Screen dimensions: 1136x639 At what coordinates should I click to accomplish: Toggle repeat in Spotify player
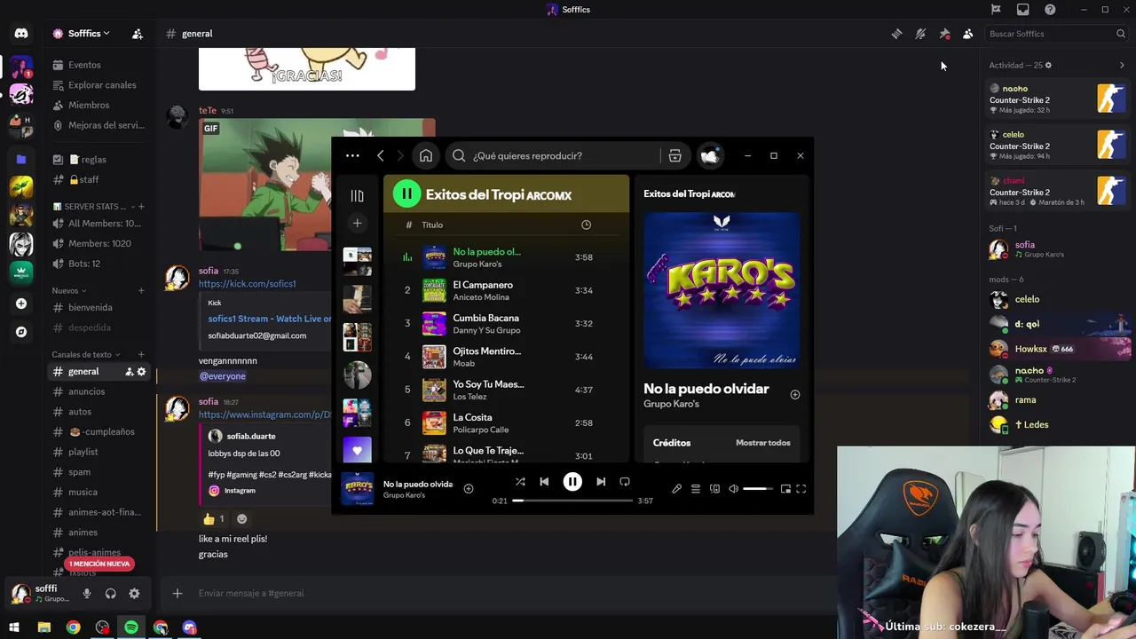coord(625,482)
